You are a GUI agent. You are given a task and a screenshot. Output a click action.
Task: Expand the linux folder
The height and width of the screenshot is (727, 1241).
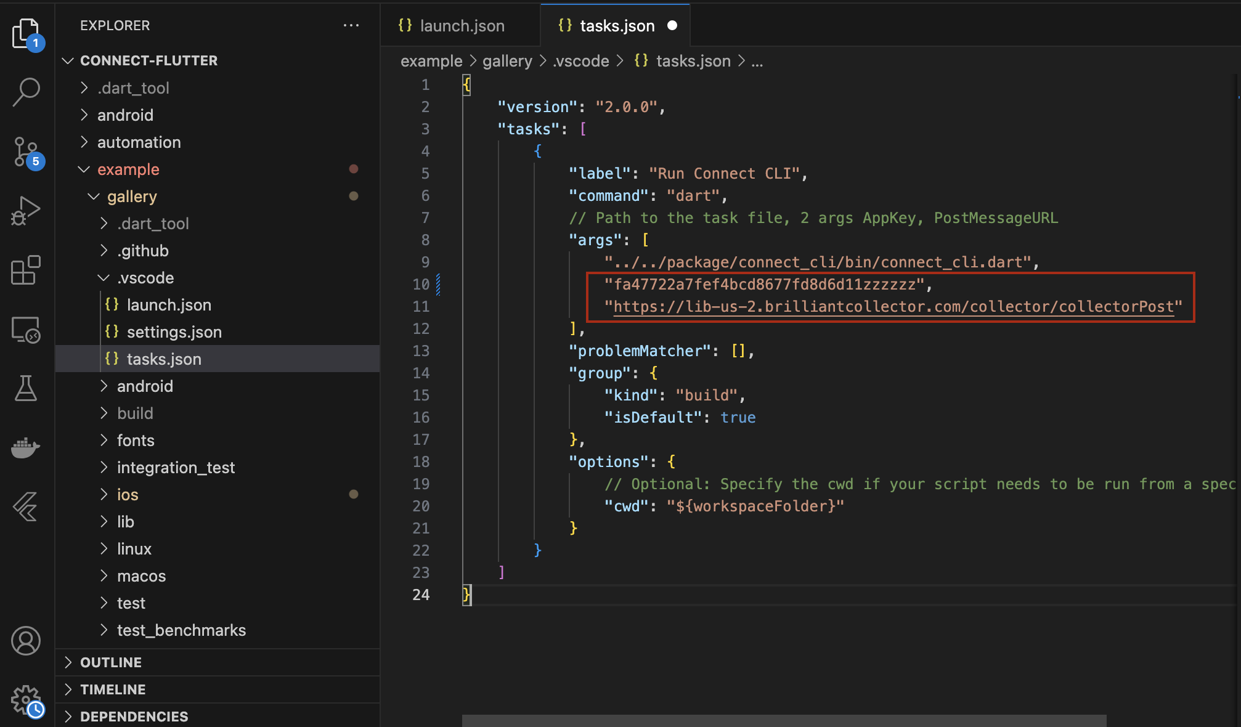click(218, 548)
